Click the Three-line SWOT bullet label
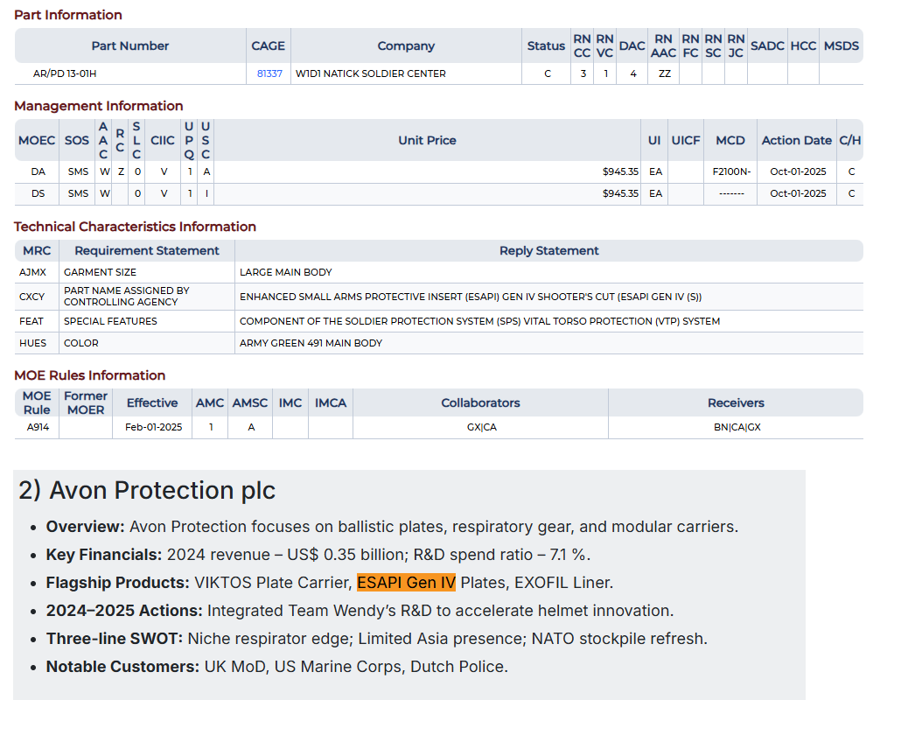This screenshot has height=756, width=922. (115, 639)
